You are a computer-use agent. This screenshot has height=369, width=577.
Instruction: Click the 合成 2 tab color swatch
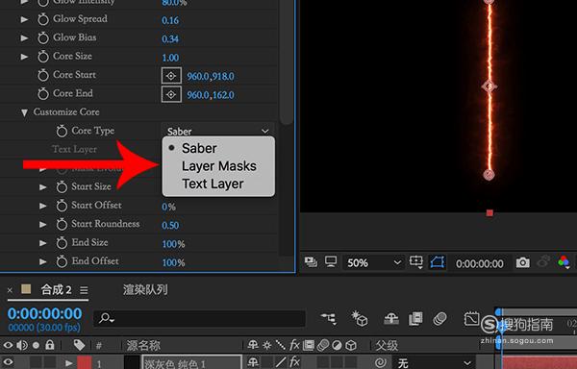26,289
